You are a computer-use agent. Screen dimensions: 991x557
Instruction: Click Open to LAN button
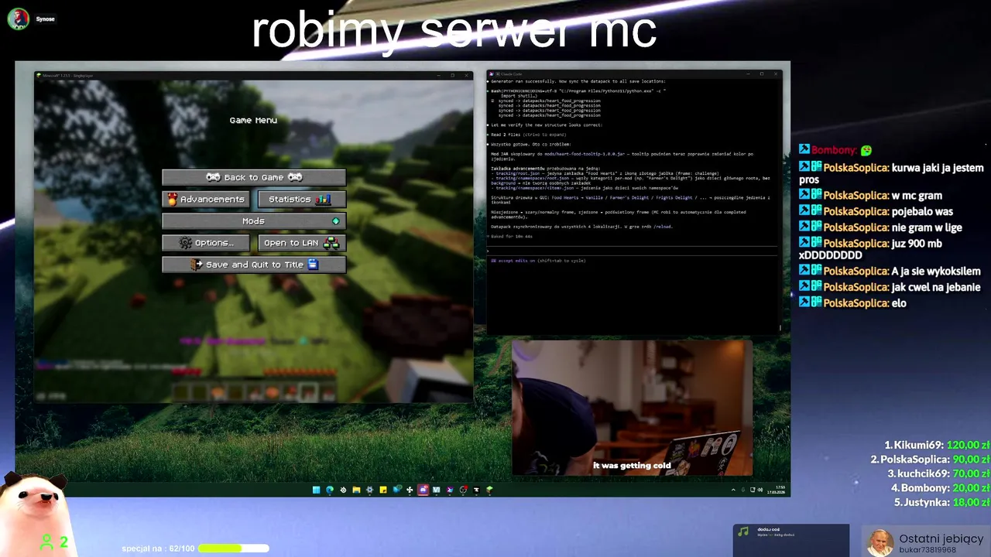click(301, 242)
